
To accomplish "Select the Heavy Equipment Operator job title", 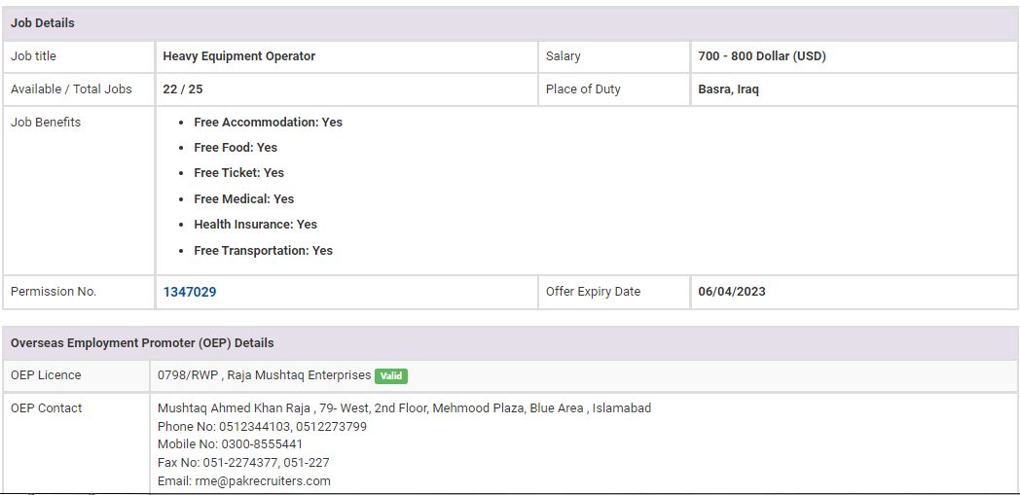I will pos(239,56).
